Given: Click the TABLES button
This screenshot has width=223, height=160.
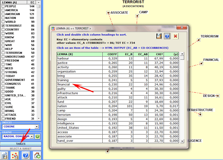Looking at the screenshot, I should (21, 144).
